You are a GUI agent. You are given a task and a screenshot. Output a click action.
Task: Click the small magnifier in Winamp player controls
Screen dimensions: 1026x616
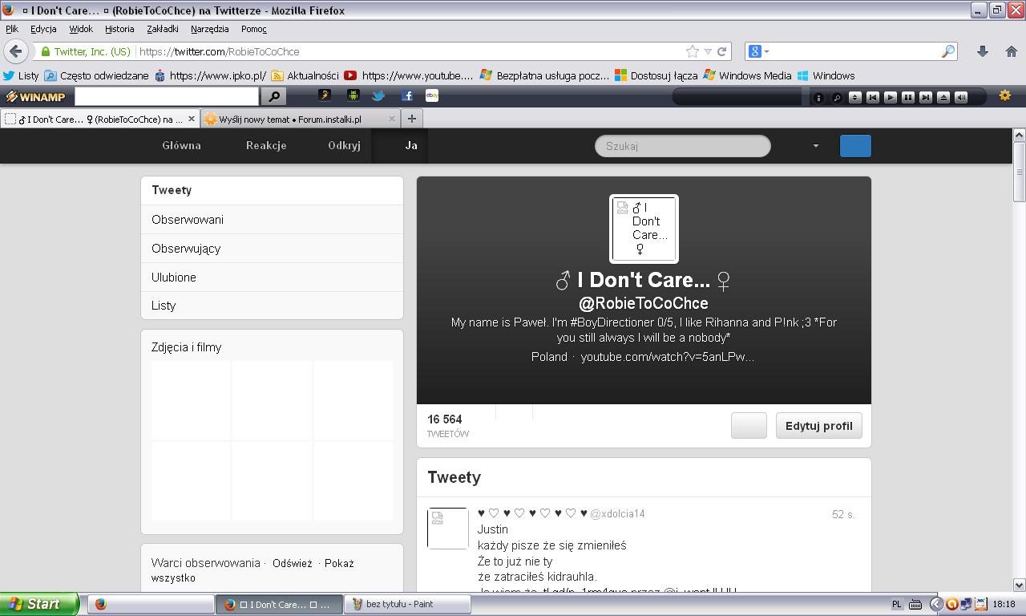[837, 97]
